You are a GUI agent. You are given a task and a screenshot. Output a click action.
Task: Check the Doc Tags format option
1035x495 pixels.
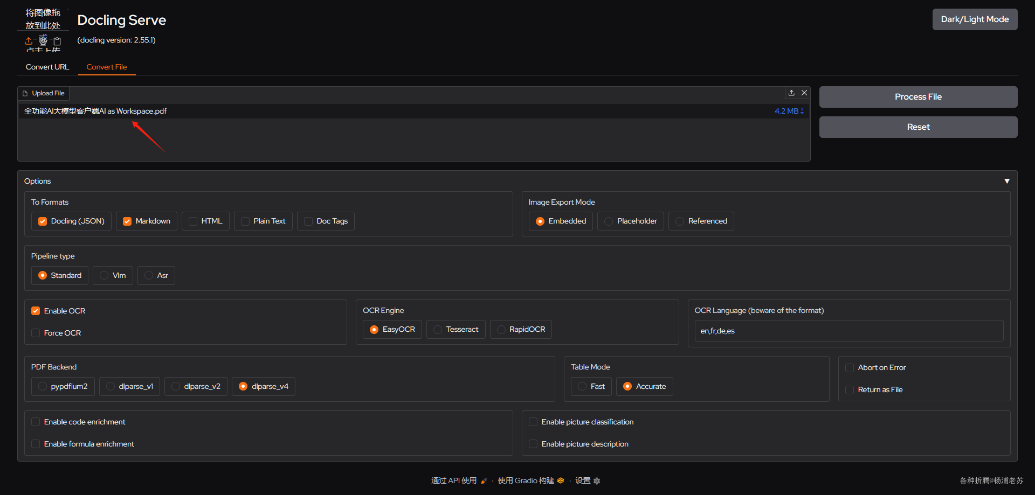(x=308, y=221)
